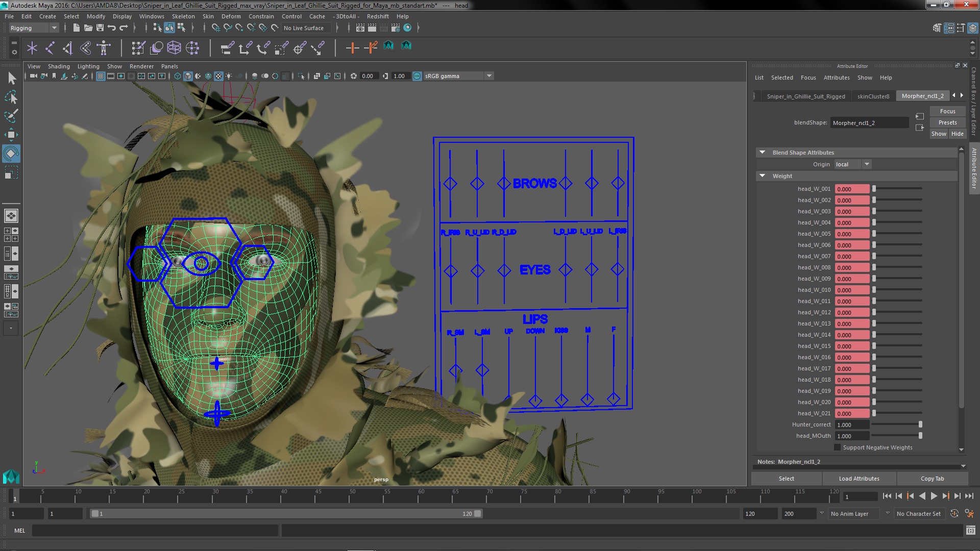Select the Create Cluster shelf icon
Viewport: 980px width, 551px height.
point(192,48)
